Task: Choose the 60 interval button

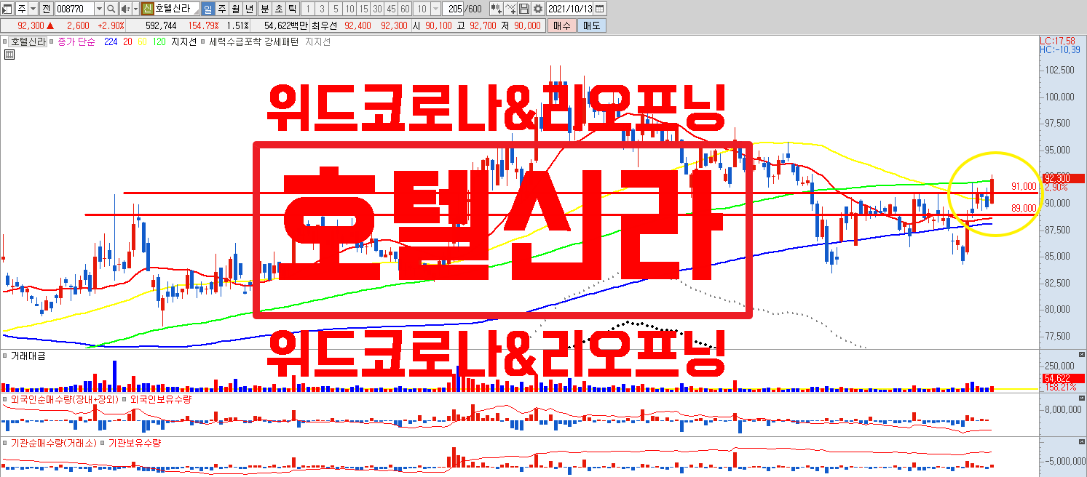Action: (x=405, y=9)
